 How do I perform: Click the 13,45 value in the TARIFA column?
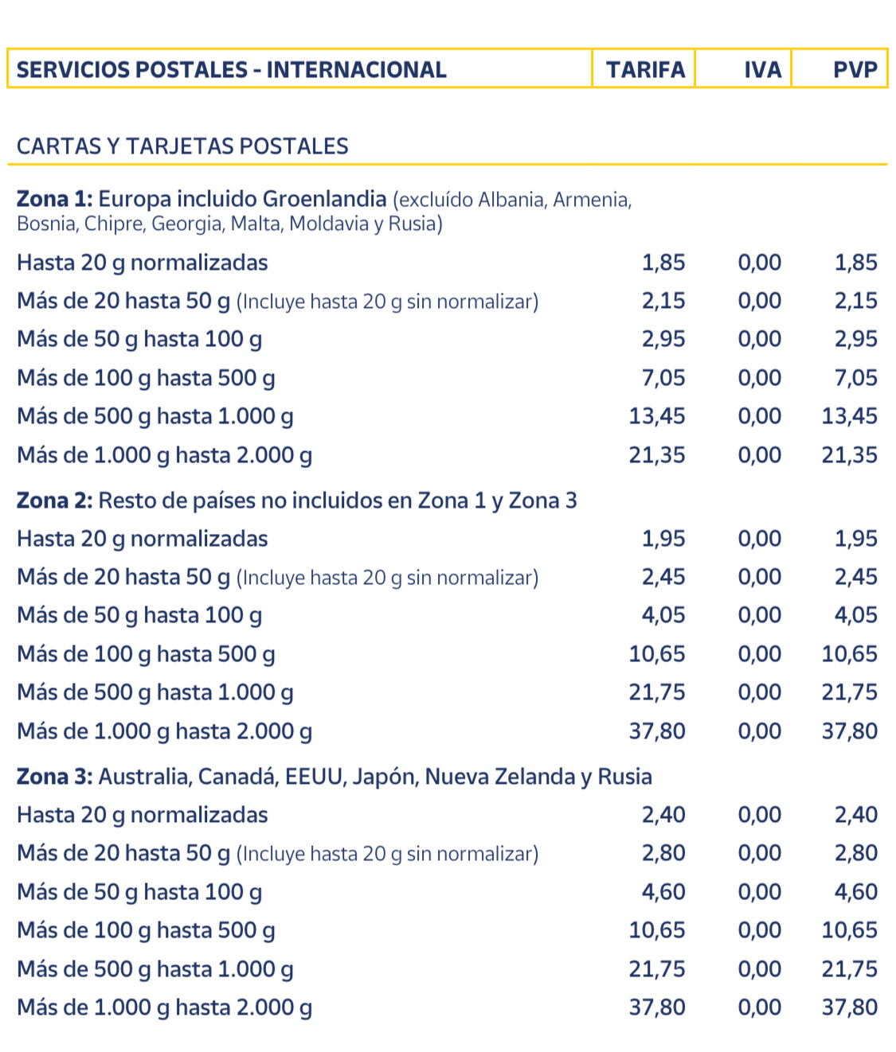(657, 416)
